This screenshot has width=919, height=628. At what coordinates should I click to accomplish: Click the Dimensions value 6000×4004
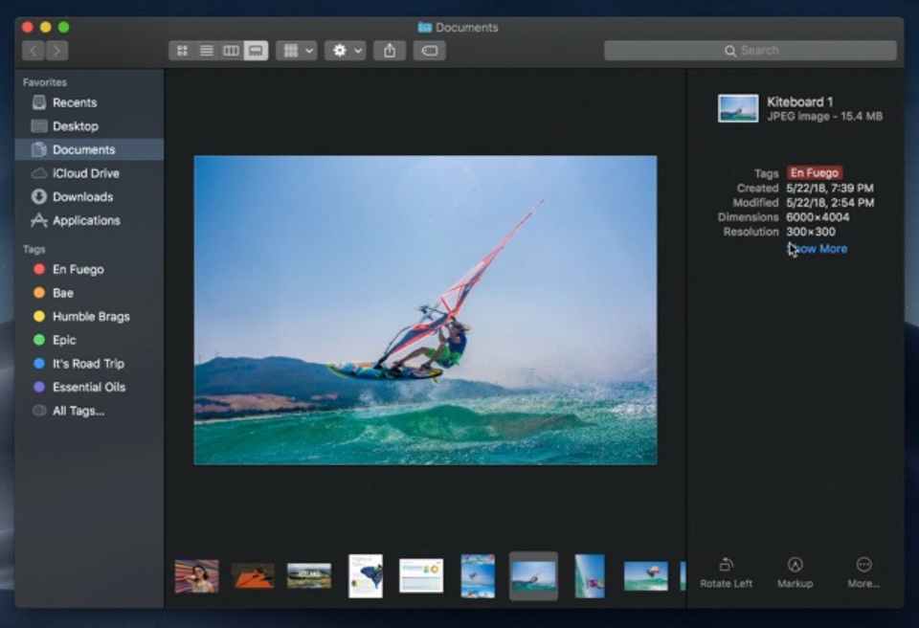(818, 217)
